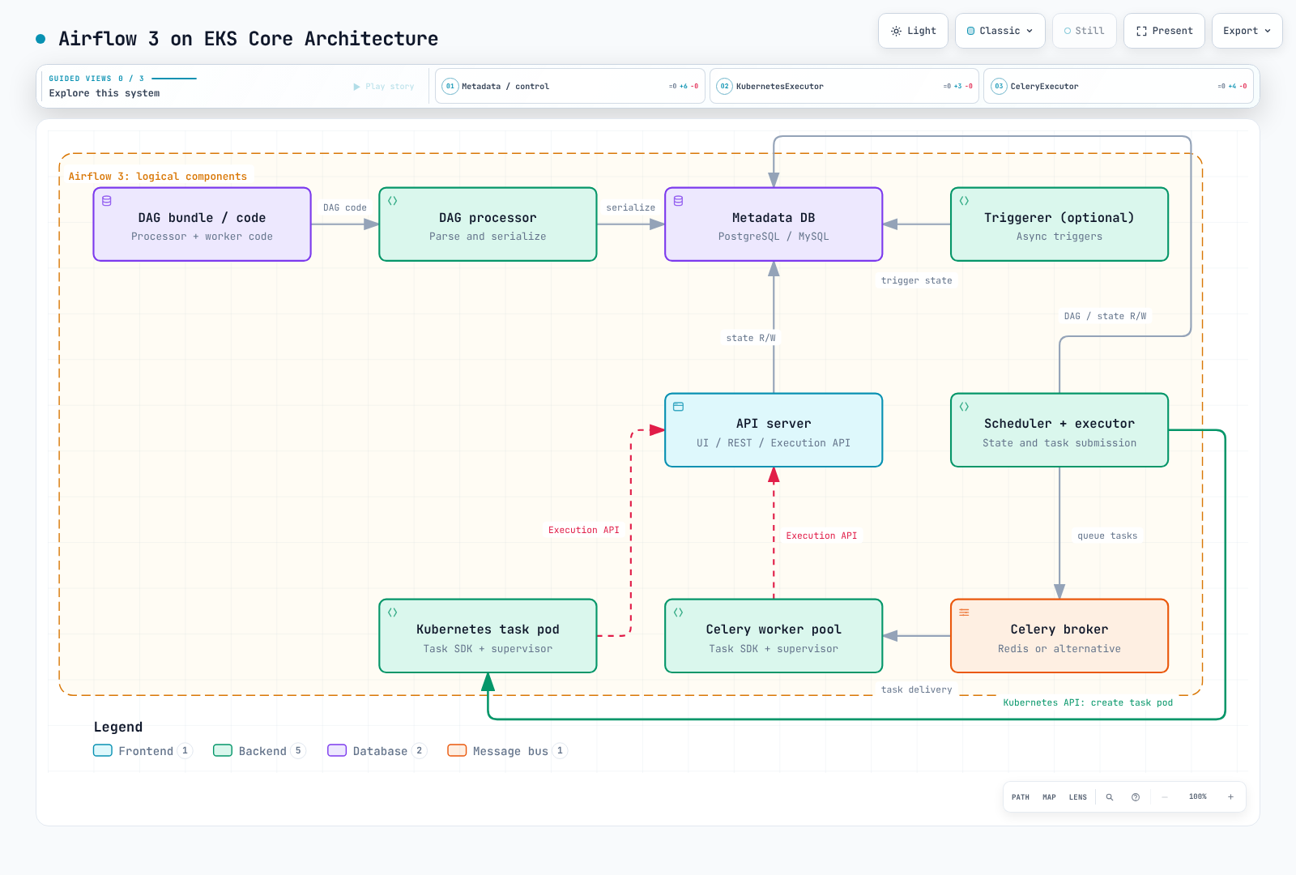The image size is (1296, 875).
Task: Filter by Message bus legend entry
Action: tap(507, 751)
